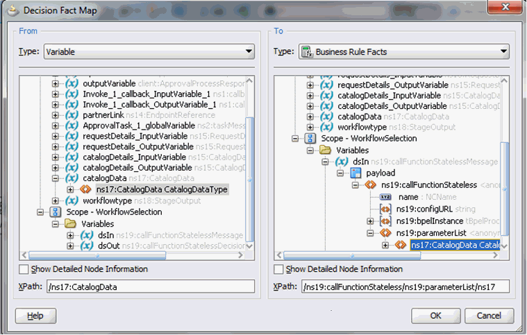Select catalogDetails_OutputVariable in To tree
This screenshot has height=335, width=527.
[x=392, y=105]
